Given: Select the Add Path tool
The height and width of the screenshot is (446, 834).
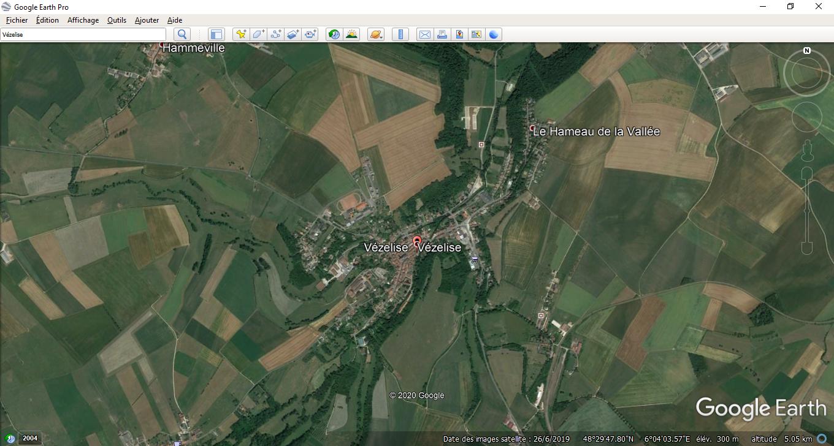Looking at the screenshot, I should [x=275, y=34].
